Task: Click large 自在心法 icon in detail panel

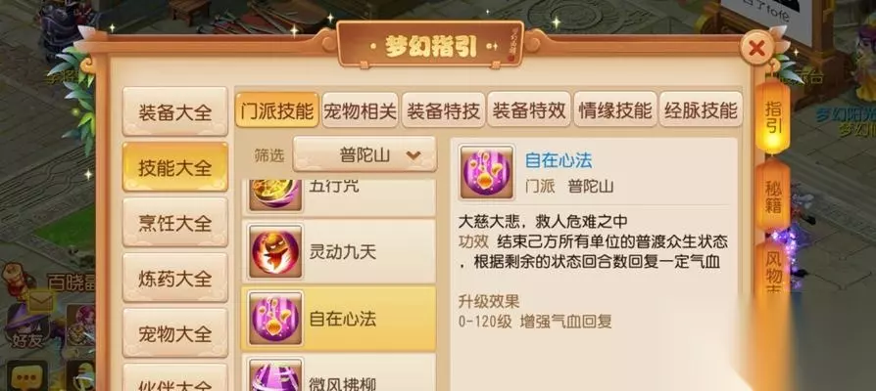Action: [x=486, y=173]
